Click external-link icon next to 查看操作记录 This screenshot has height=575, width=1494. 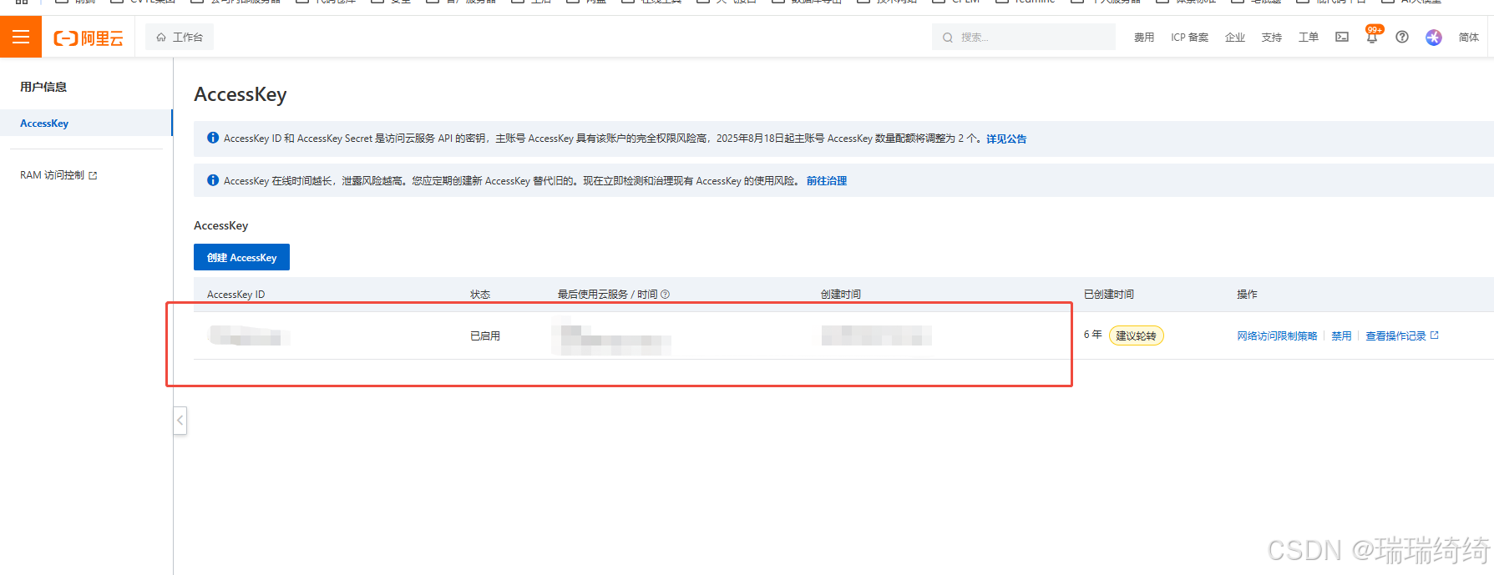coord(1435,335)
